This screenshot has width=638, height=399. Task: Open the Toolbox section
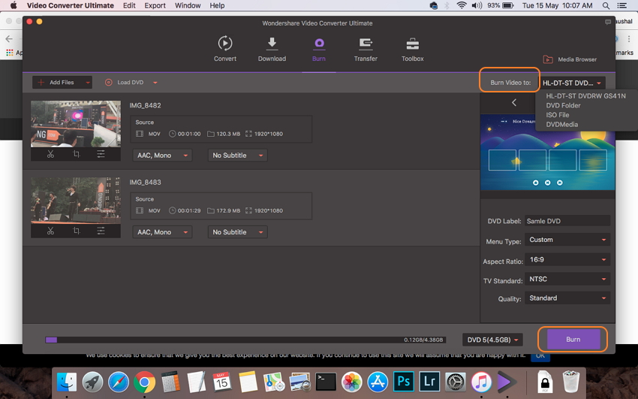412,50
